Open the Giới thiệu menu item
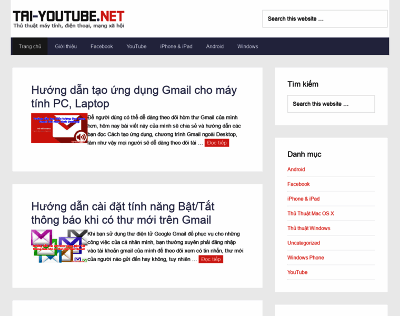This screenshot has width=400, height=316. click(66, 46)
